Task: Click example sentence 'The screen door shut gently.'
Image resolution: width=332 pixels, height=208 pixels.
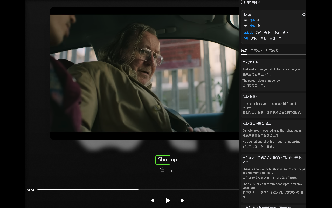Action: (261, 81)
